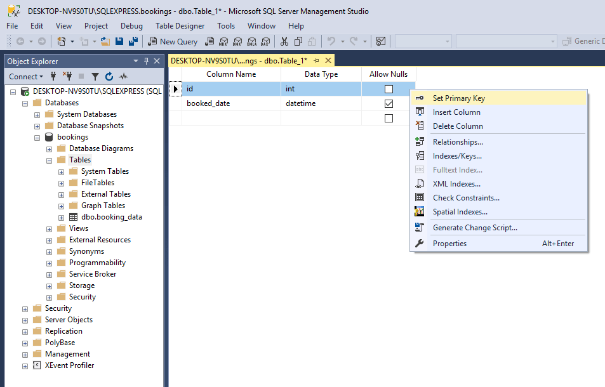Screen dimensions: 605x387
Task: Toggle Allow Nulls for booked_date column
Action: [389, 103]
